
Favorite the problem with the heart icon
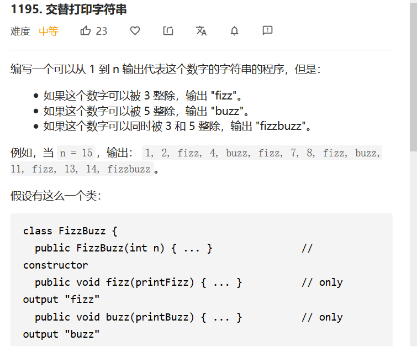click(135, 31)
